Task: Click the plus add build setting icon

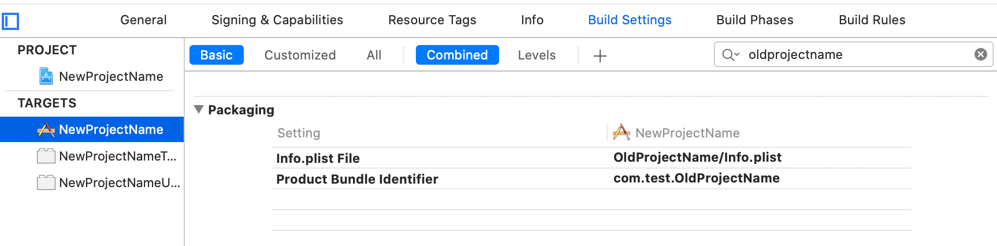Action: [x=600, y=56]
